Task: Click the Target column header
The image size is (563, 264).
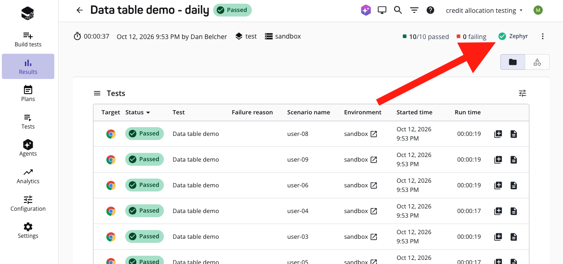Action: 111,112
